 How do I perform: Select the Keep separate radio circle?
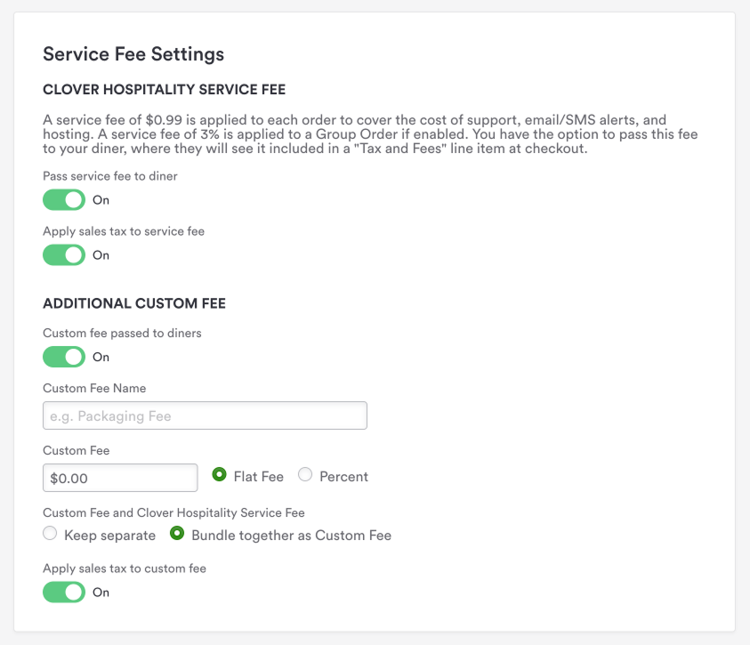click(x=50, y=534)
